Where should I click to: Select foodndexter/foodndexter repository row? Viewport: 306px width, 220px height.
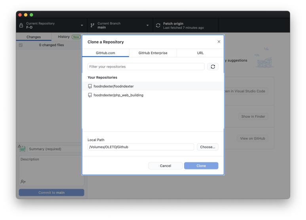point(153,86)
